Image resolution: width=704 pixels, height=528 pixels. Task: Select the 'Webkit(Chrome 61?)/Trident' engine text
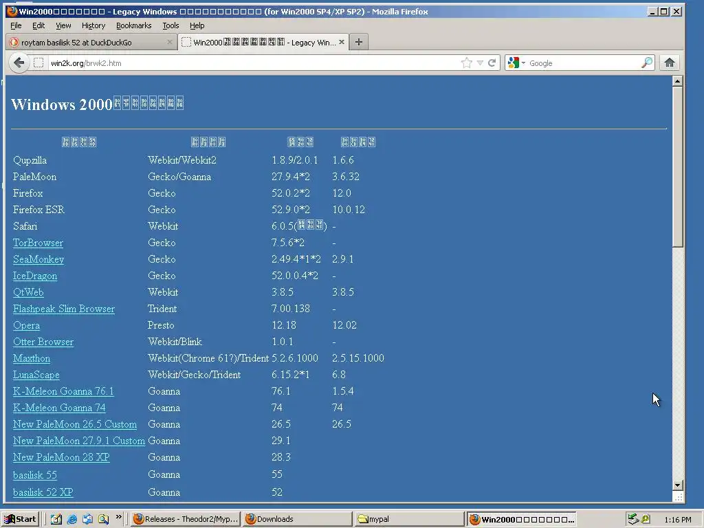click(x=208, y=358)
